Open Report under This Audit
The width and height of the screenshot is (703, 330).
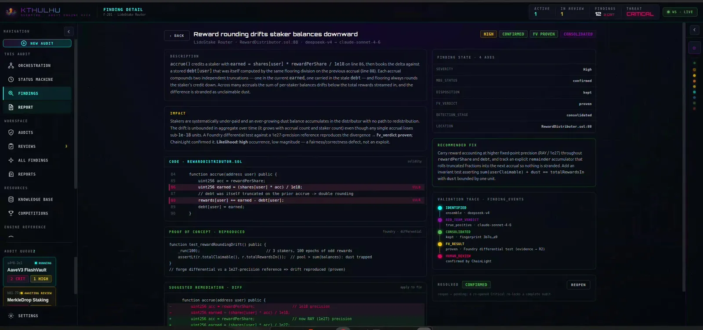37,107
